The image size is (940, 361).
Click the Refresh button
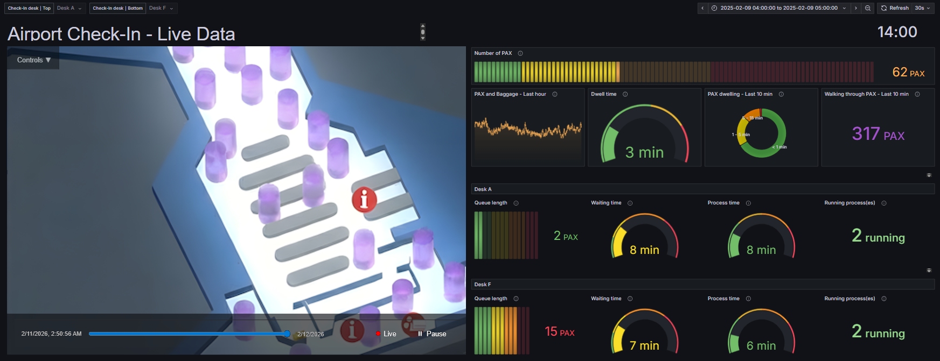(895, 8)
